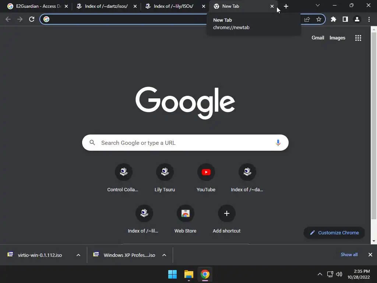Open the volume tray icon

tap(339, 274)
